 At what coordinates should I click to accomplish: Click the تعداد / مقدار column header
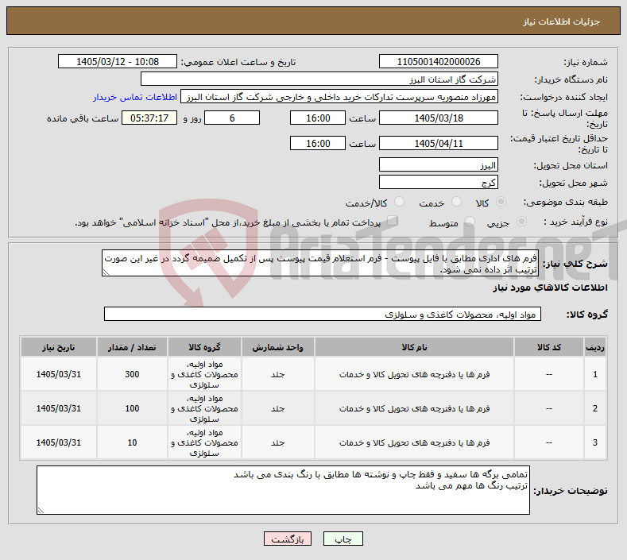point(132,347)
